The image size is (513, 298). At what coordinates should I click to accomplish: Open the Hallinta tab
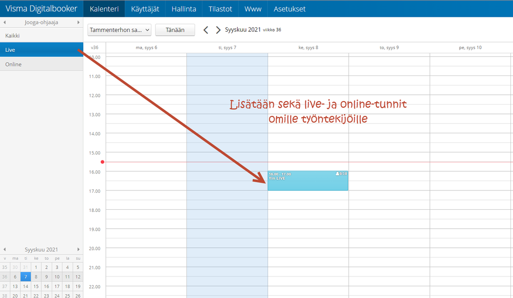pos(184,9)
